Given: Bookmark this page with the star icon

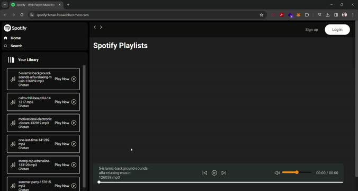Looking at the screenshot, I should [x=262, y=15].
